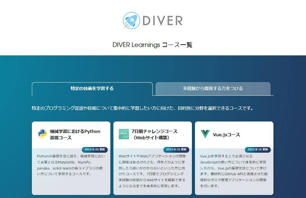The image size is (306, 198).
Task: Select the 特定の技術を学習する tab
Action: pos(92,89)
